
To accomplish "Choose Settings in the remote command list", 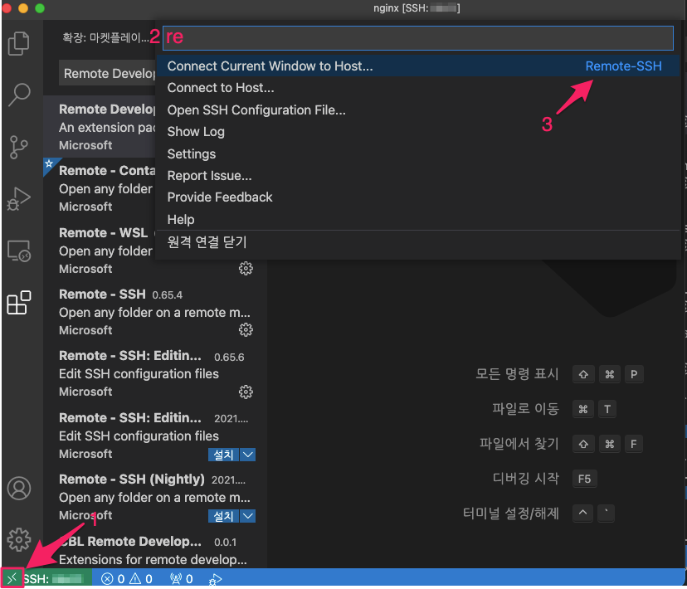I will (x=417, y=153).
